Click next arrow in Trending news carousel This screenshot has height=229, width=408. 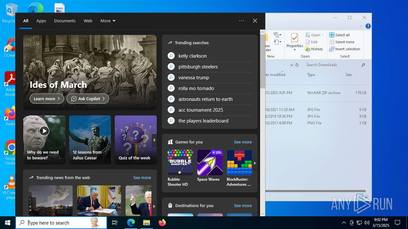(x=154, y=206)
